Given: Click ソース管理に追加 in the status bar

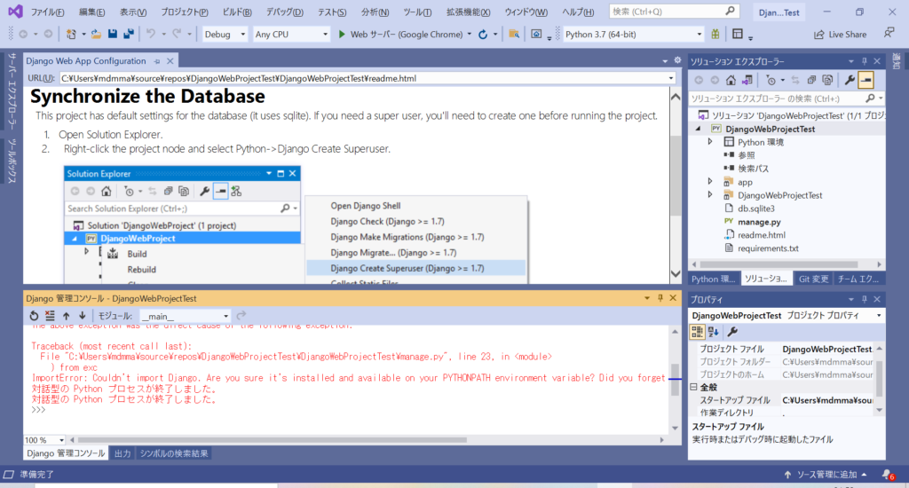Looking at the screenshot, I should coord(826,475).
